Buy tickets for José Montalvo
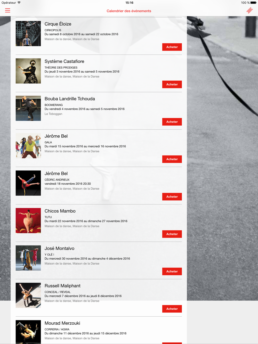The height and width of the screenshot is (344, 258). click(172, 271)
